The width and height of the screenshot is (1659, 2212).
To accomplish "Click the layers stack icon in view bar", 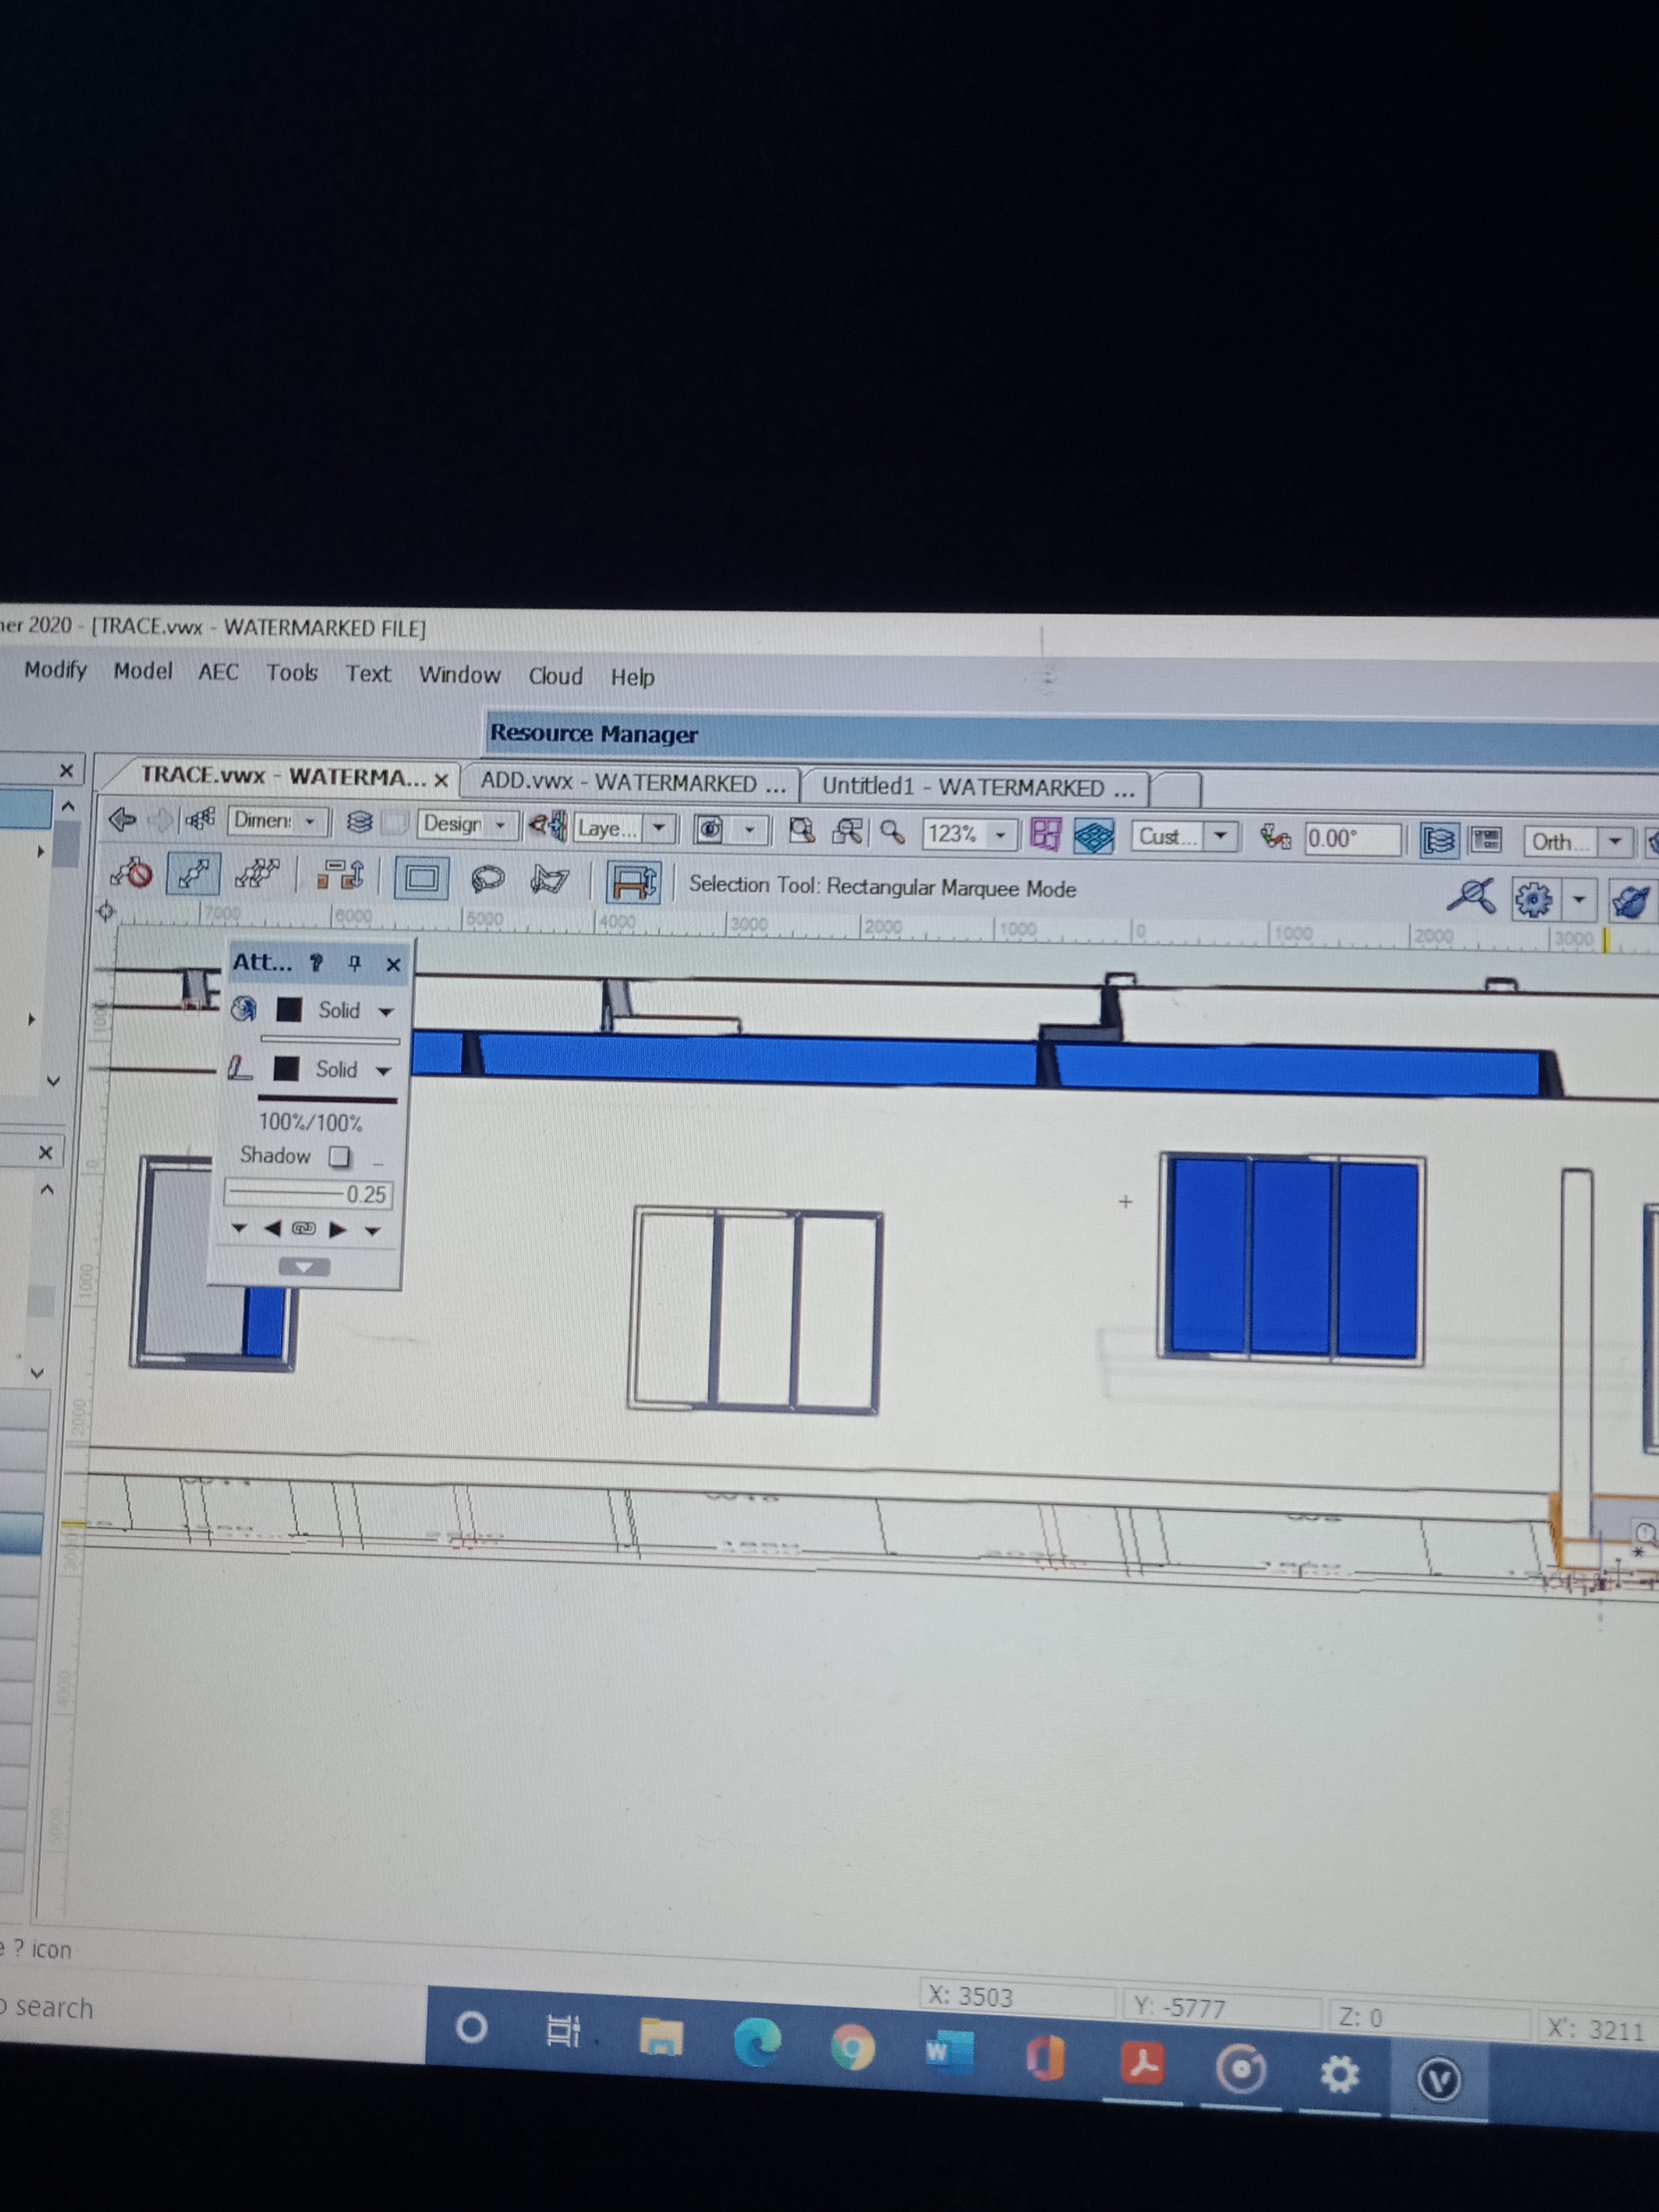I will 360,823.
